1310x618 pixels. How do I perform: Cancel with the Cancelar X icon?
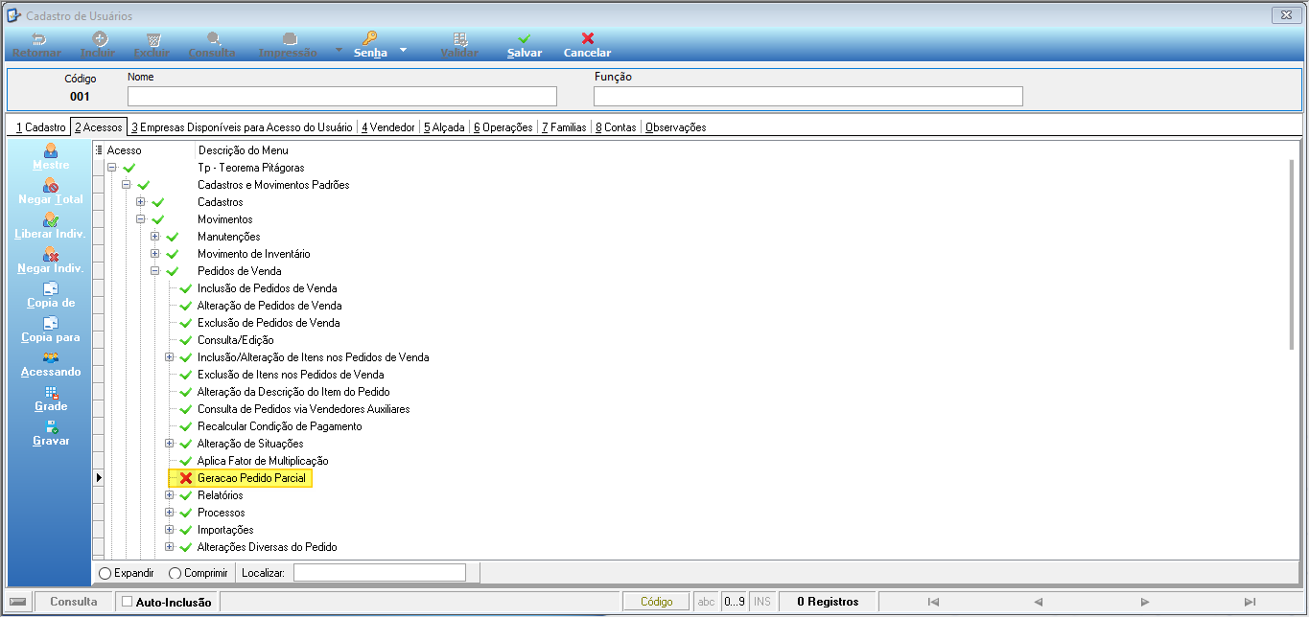(588, 38)
